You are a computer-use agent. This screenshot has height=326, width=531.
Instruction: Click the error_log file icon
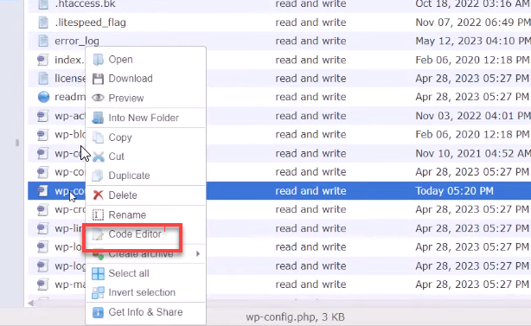click(43, 41)
